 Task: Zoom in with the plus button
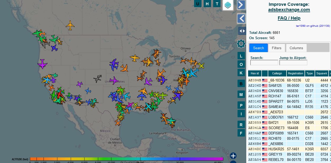point(233,156)
